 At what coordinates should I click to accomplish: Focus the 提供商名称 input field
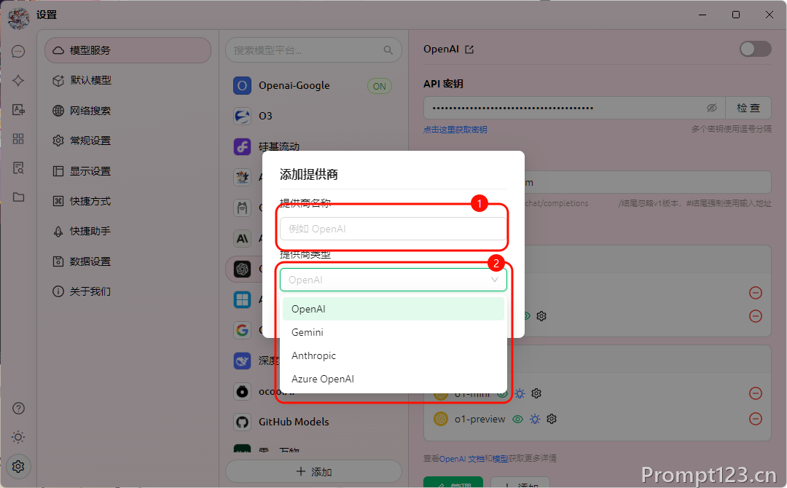point(393,229)
